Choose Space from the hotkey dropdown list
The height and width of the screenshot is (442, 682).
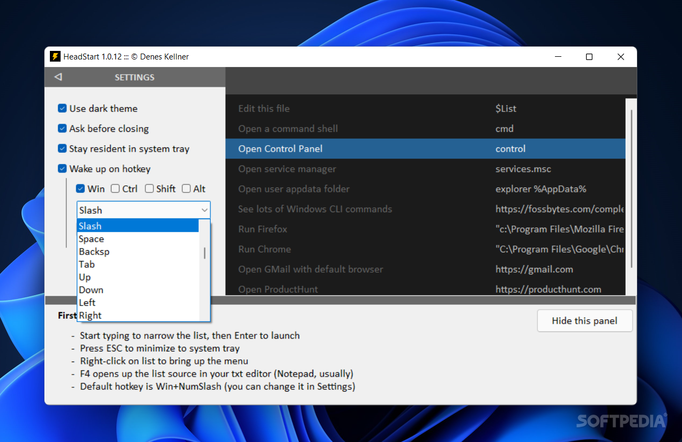pos(138,239)
